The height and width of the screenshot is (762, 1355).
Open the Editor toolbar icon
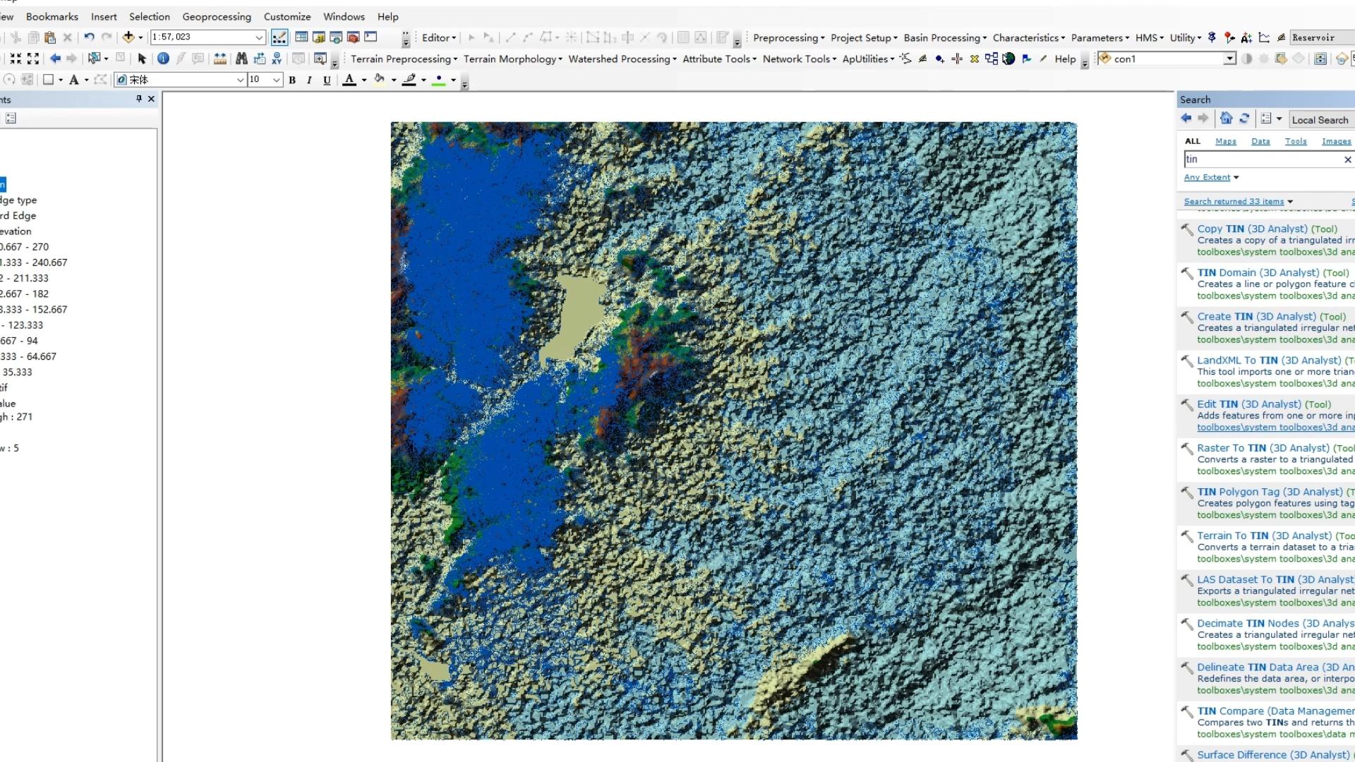pyautogui.click(x=279, y=37)
